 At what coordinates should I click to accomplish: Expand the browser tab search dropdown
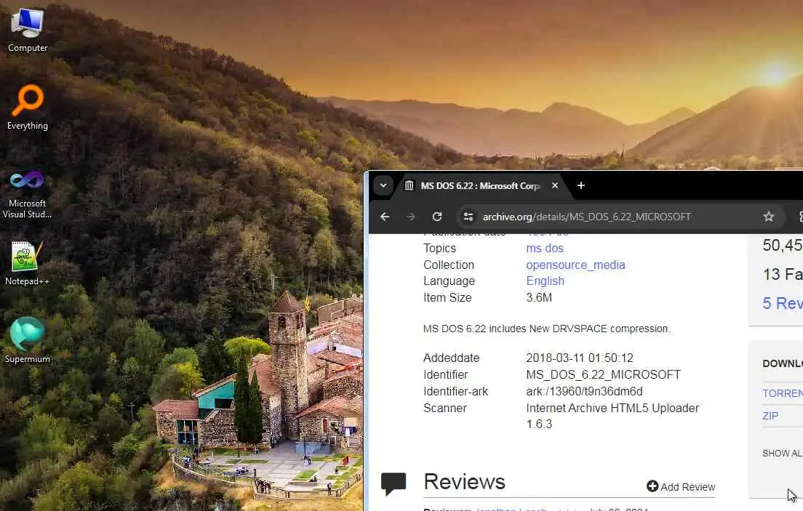(x=383, y=185)
